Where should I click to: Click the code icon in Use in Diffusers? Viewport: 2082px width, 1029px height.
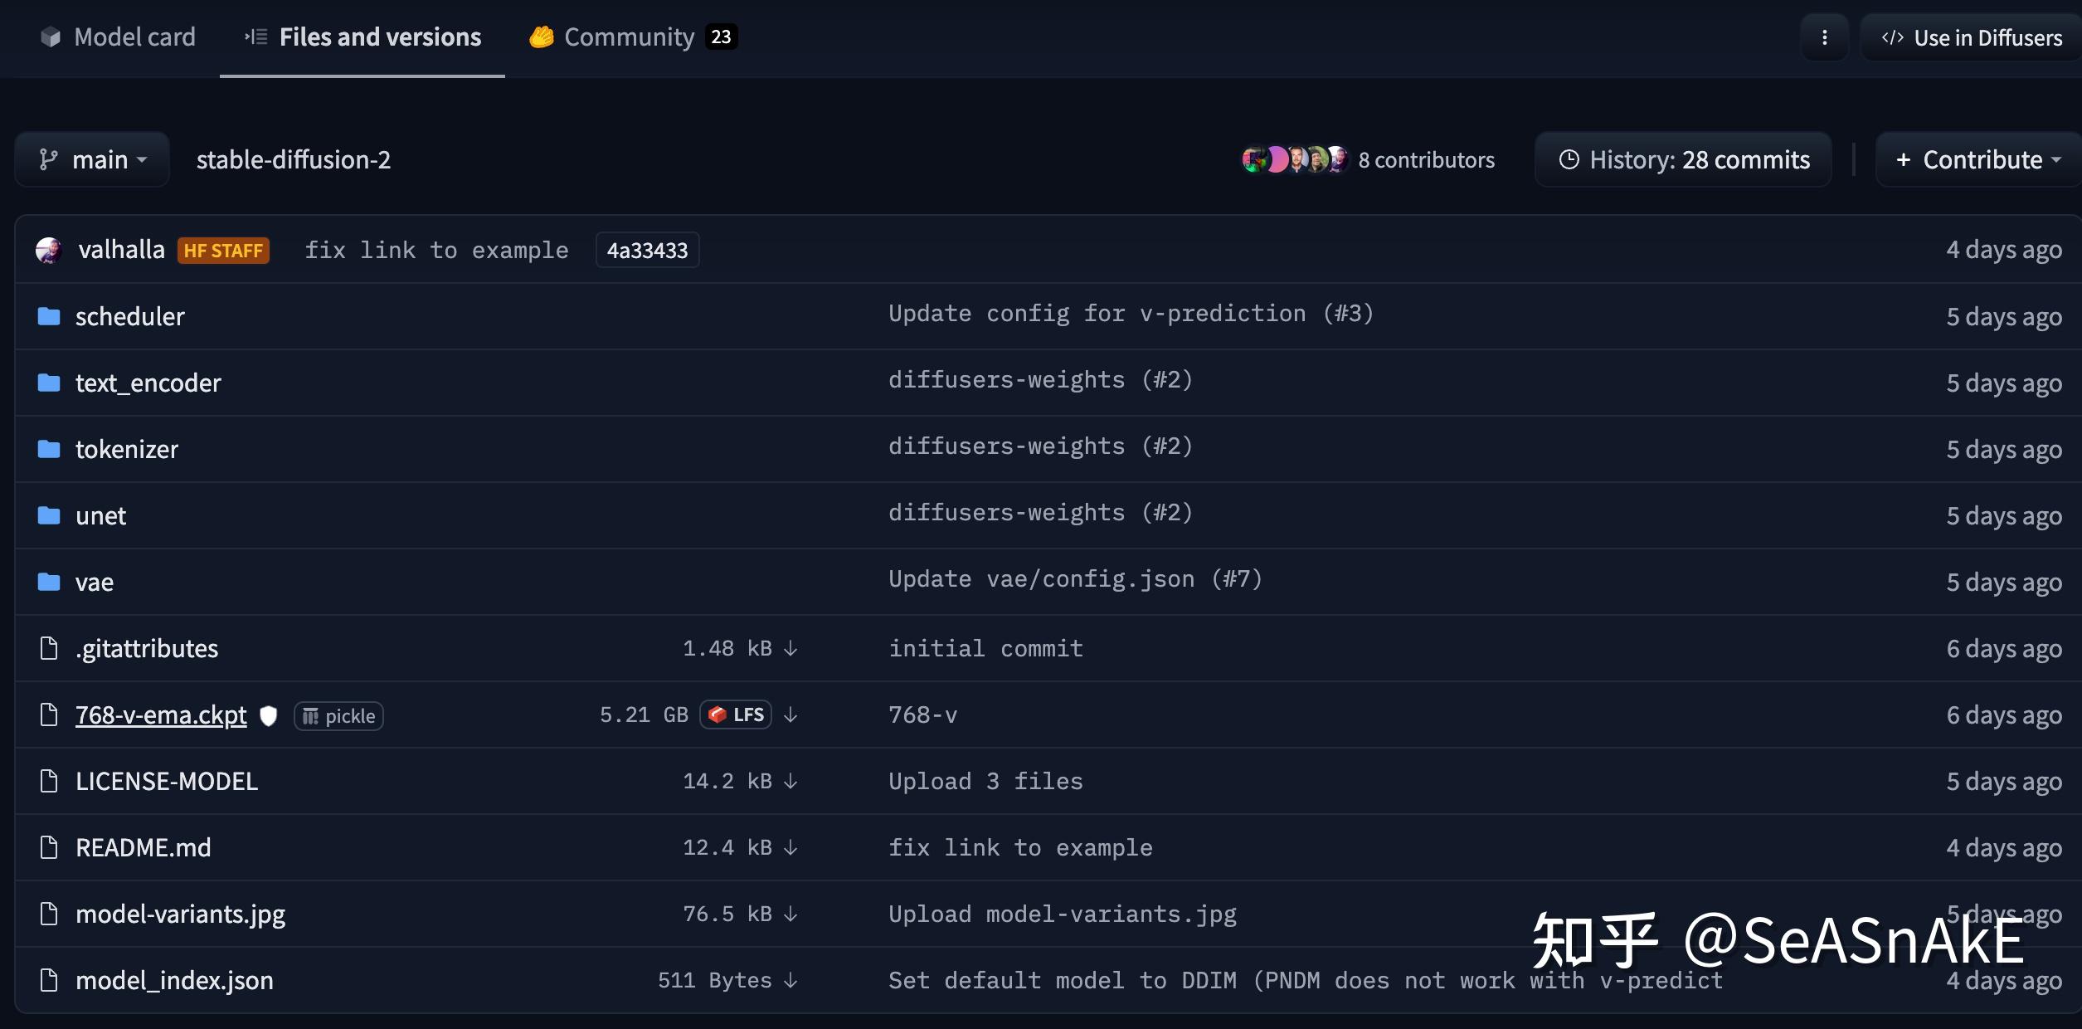point(1894,37)
